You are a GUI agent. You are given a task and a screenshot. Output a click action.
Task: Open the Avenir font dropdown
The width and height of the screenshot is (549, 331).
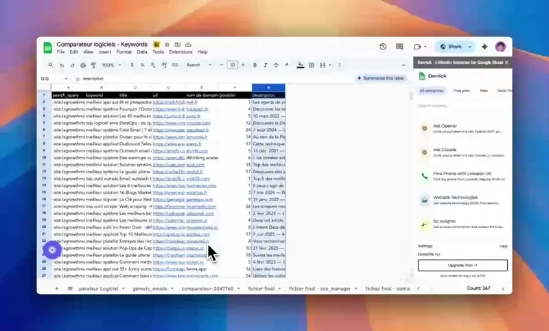pos(198,65)
